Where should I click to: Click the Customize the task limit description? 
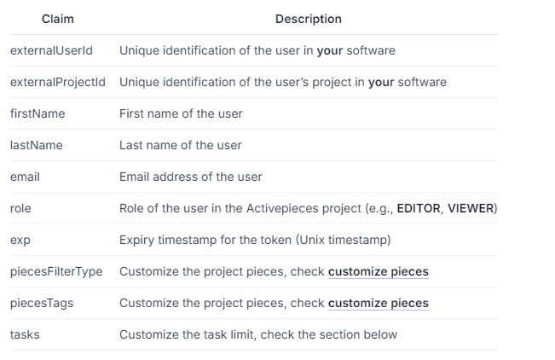coord(257,334)
